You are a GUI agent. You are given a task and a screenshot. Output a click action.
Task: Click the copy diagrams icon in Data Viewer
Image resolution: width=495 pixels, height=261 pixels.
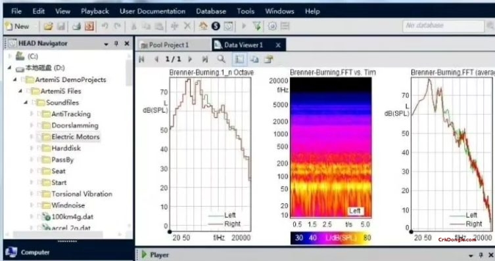(254, 59)
